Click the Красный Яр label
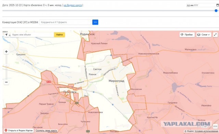This screenshot has height=134, width=219. pyautogui.click(x=152, y=117)
